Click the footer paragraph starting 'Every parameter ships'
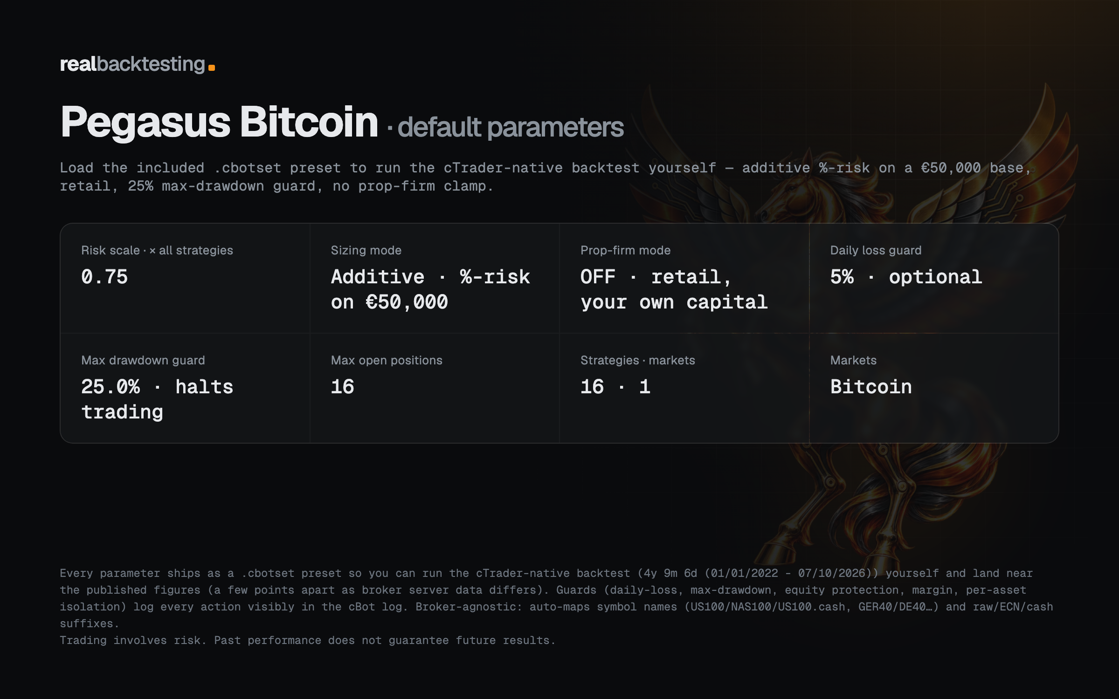 tap(556, 598)
